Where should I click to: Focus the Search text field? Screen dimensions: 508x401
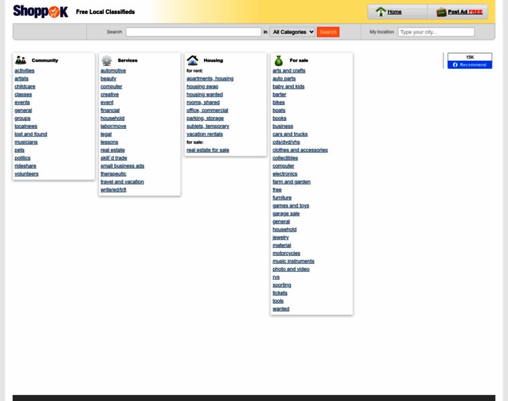click(193, 31)
